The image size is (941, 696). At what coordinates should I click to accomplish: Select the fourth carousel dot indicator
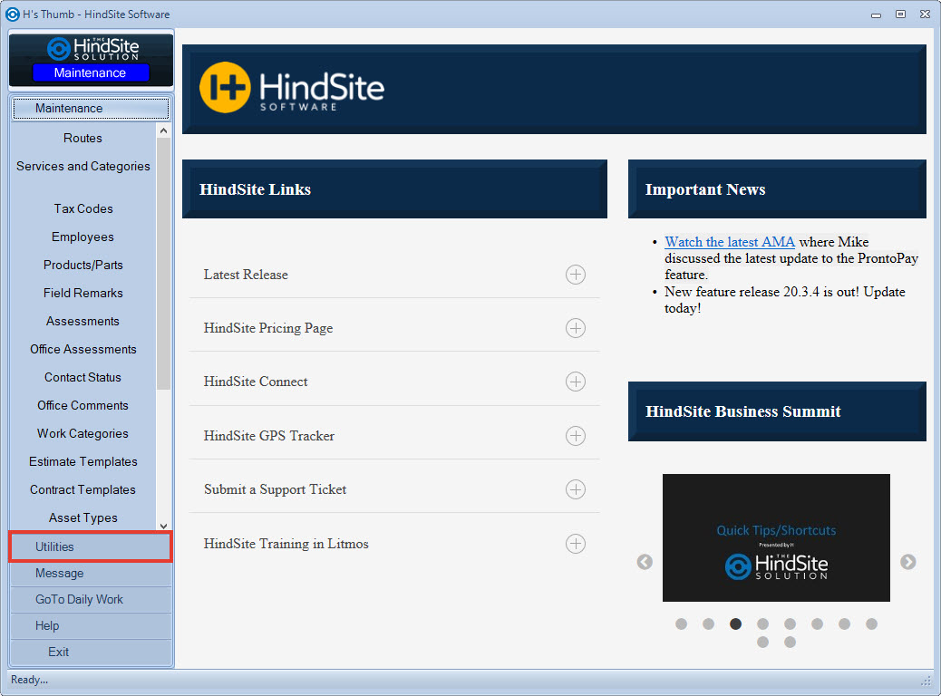[762, 623]
